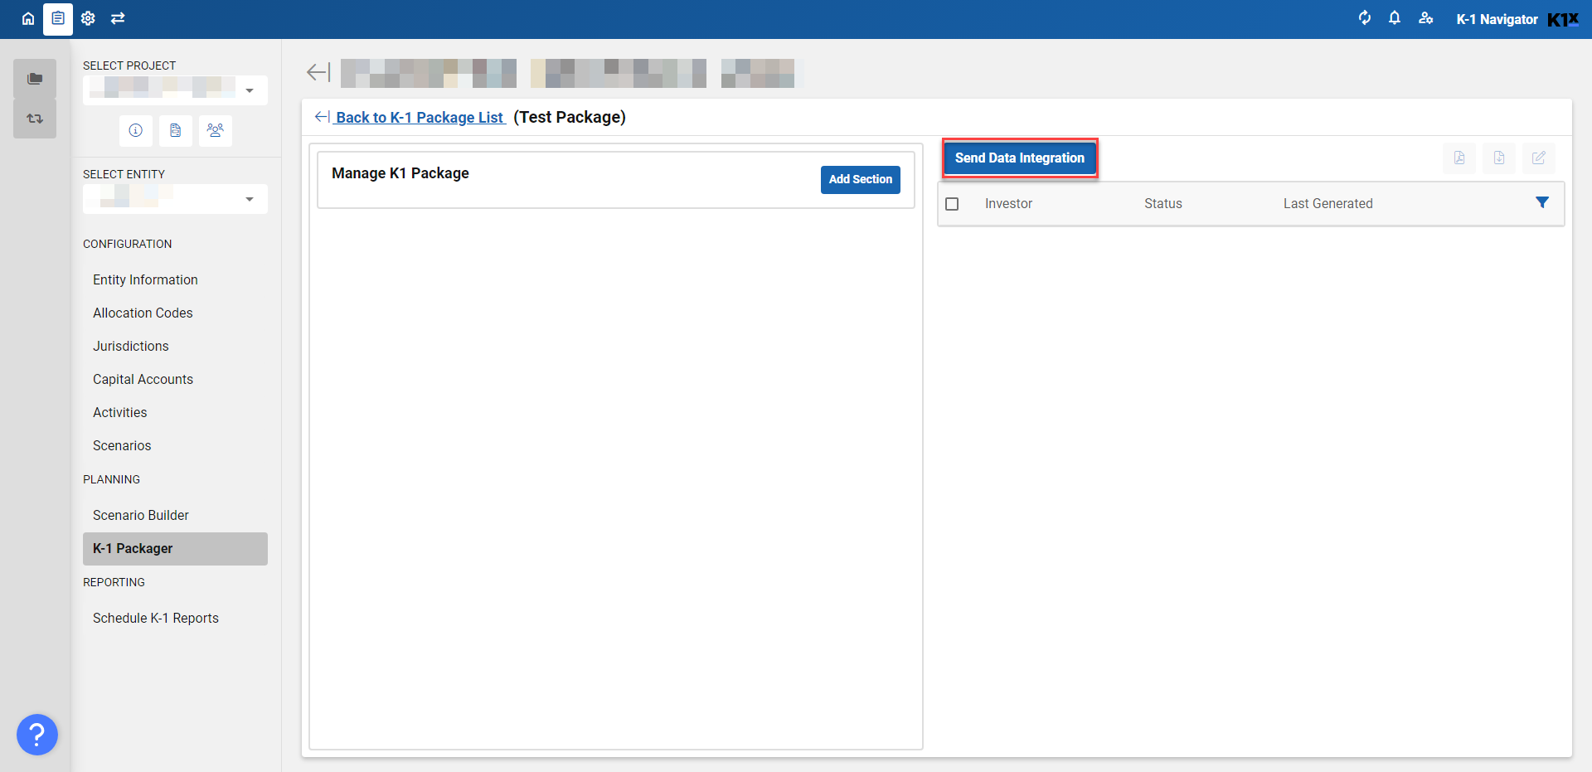The width and height of the screenshot is (1592, 772).
Task: Expand the Select Entity dropdown
Action: [250, 199]
